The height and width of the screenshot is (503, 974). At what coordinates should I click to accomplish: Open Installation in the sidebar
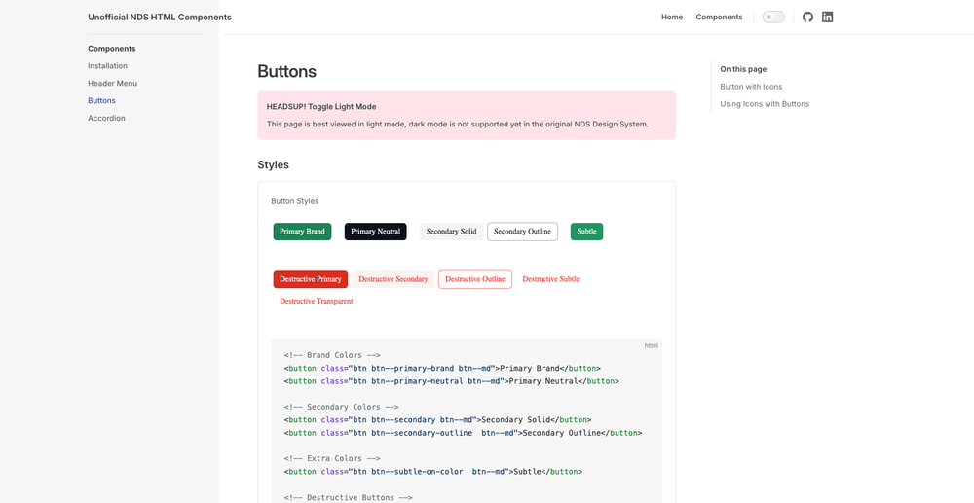[107, 66]
